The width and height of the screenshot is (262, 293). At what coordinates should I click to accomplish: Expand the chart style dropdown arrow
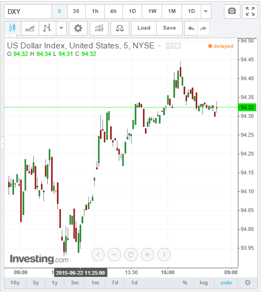(61, 28)
